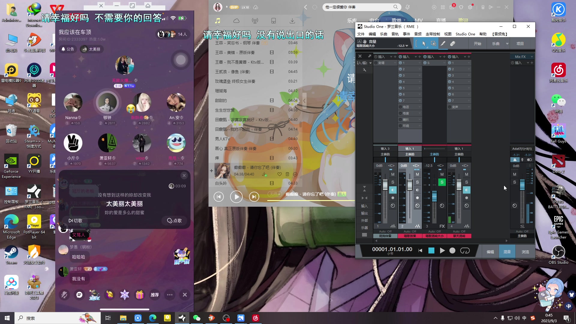Switch to the 浏览 view tab
Viewport: 576px width, 324px height.
coord(525,252)
